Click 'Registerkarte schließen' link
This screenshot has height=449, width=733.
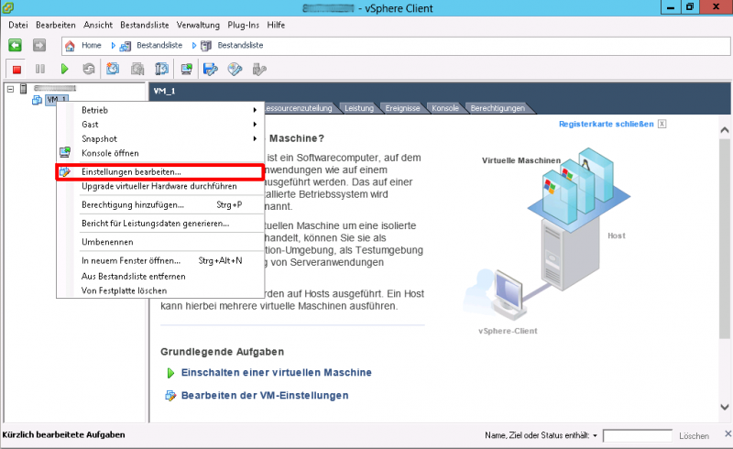click(607, 124)
